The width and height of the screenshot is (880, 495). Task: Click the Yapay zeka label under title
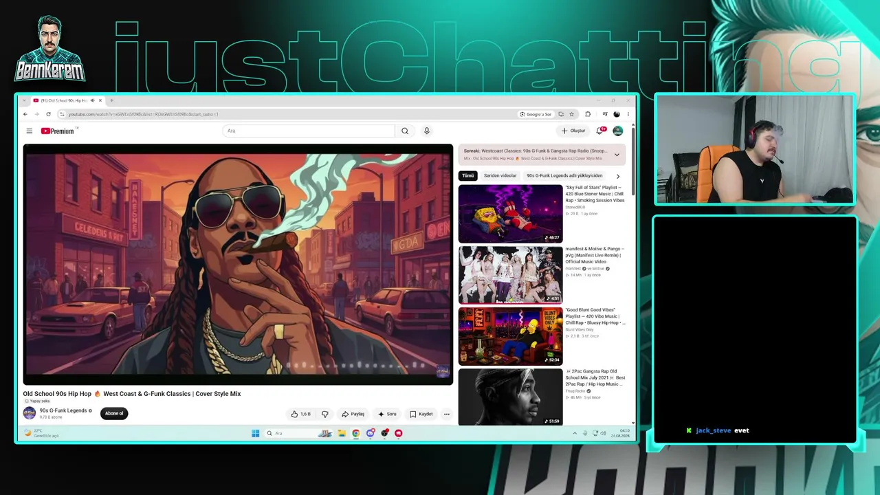coord(37,401)
